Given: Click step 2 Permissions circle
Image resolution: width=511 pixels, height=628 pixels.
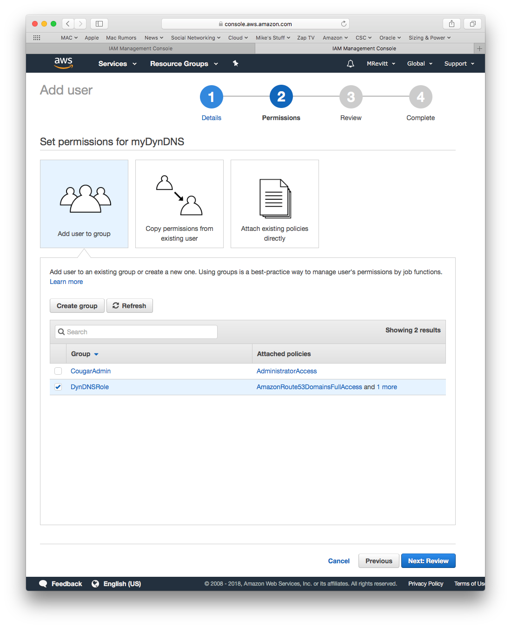Looking at the screenshot, I should (281, 97).
